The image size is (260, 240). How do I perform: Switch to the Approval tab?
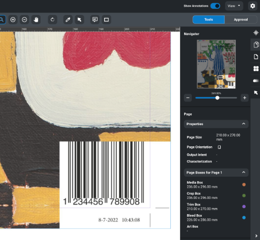click(241, 20)
